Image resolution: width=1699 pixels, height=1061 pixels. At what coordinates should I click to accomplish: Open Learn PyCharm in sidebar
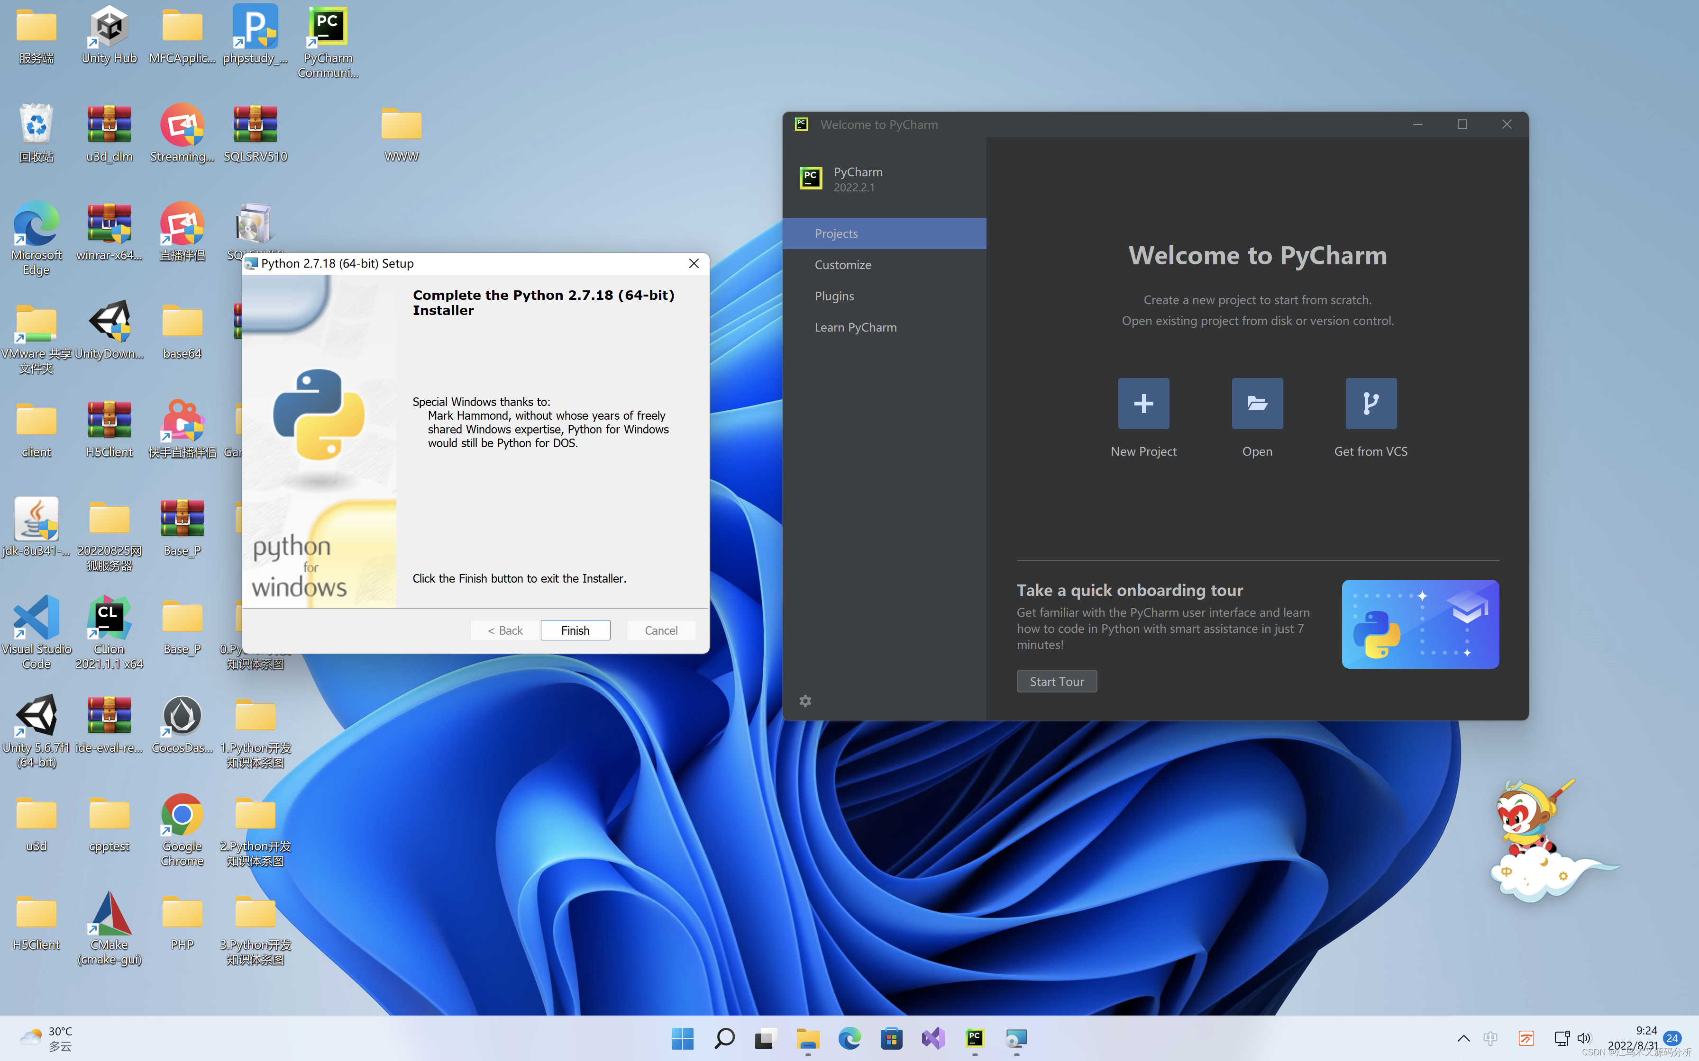(x=884, y=327)
